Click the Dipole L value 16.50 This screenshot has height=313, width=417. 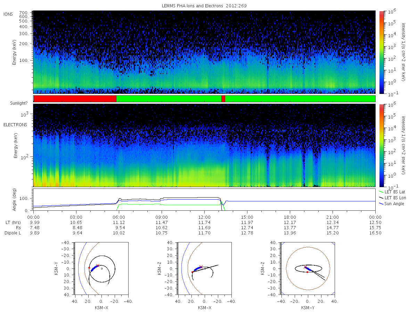[x=375, y=233]
